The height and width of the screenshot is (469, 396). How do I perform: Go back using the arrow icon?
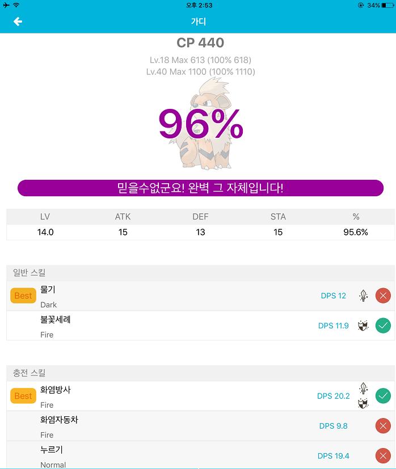(18, 22)
